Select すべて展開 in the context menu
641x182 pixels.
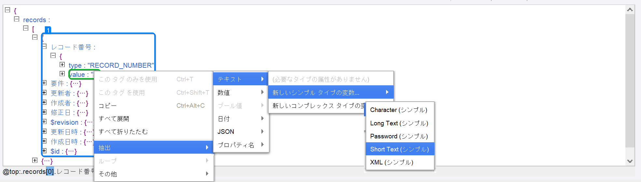pos(154,119)
